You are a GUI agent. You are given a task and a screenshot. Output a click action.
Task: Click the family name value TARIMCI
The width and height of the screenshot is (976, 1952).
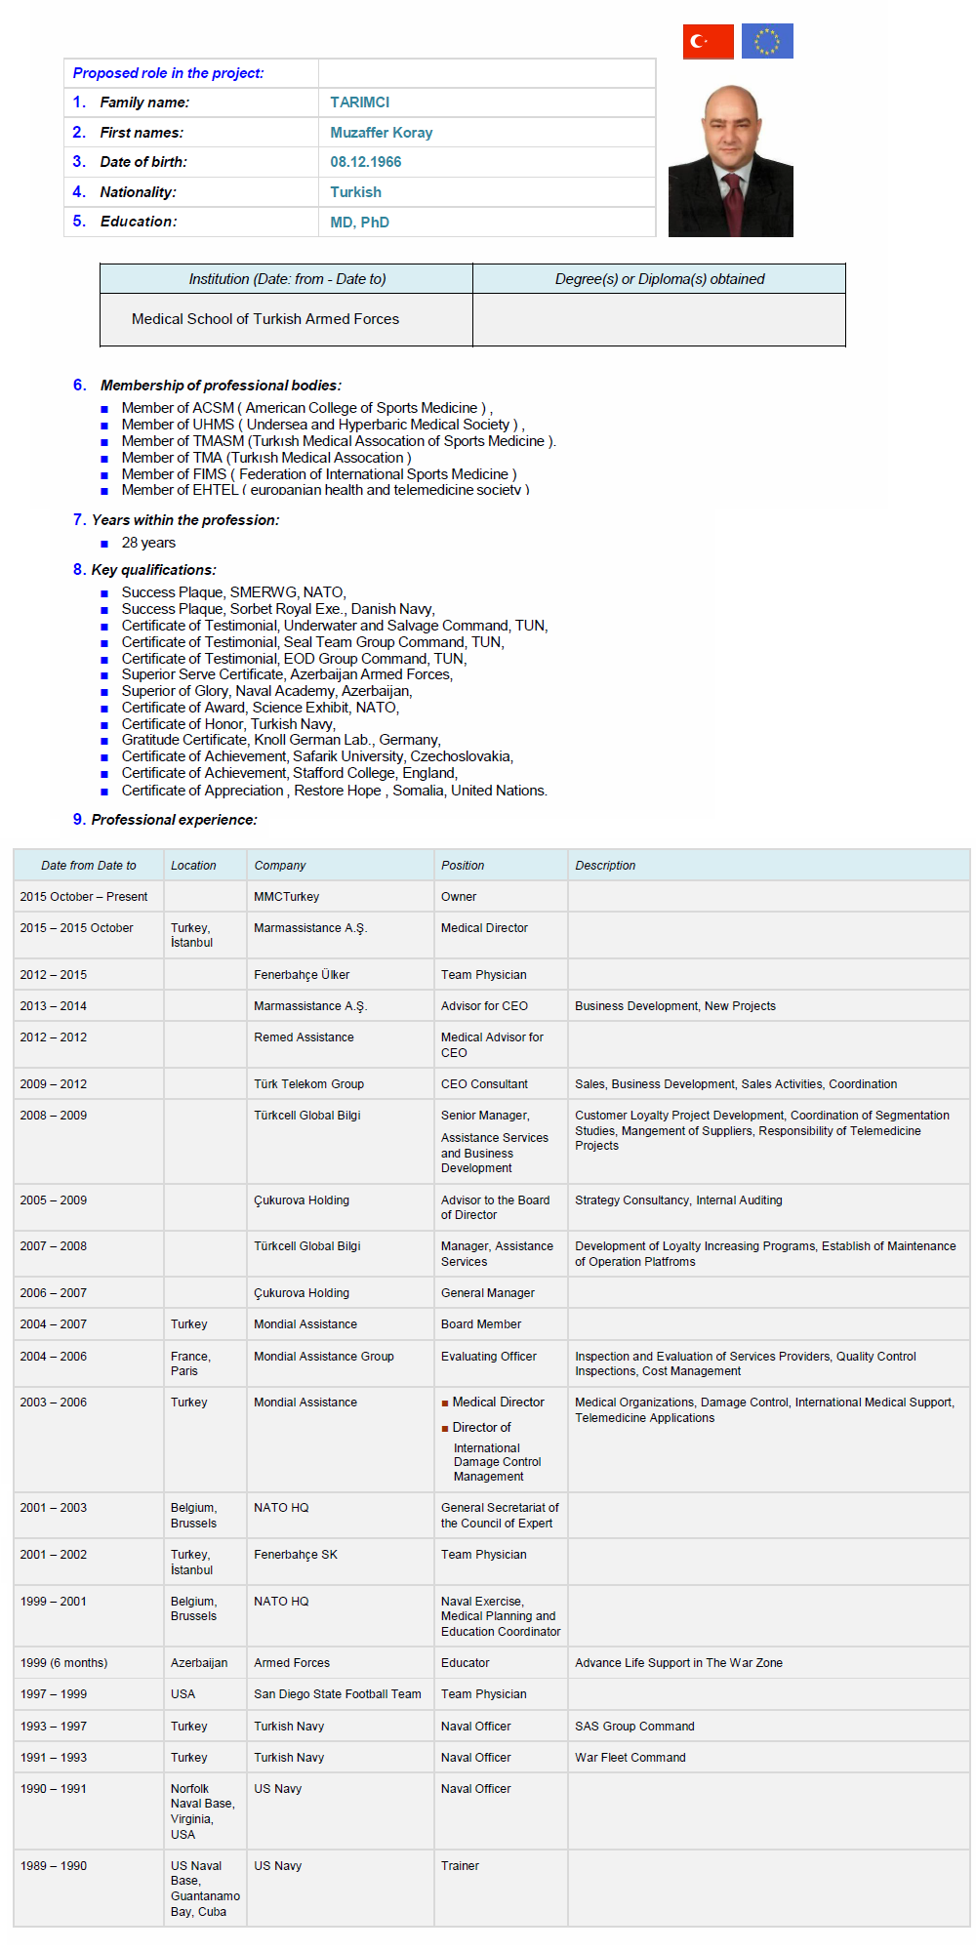[x=359, y=102]
